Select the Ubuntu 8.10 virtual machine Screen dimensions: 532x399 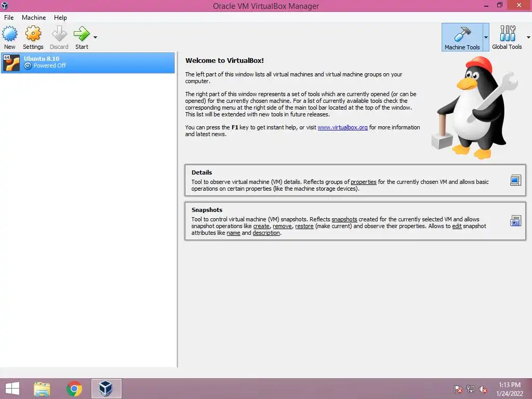tap(88, 62)
